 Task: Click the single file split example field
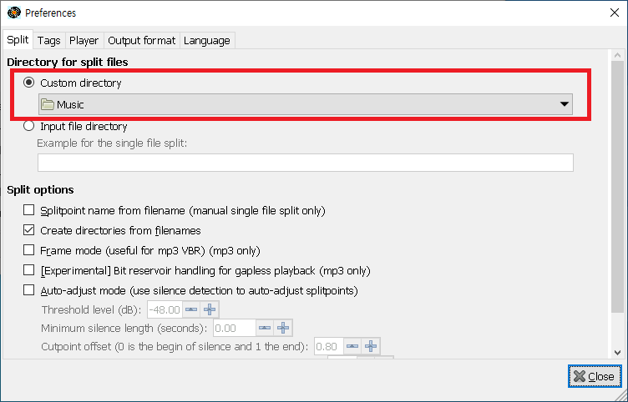click(x=306, y=163)
